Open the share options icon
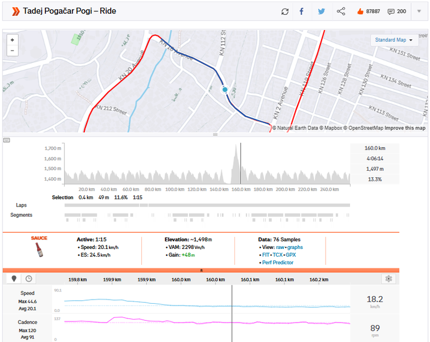This screenshot has height=342, width=430. (x=340, y=11)
